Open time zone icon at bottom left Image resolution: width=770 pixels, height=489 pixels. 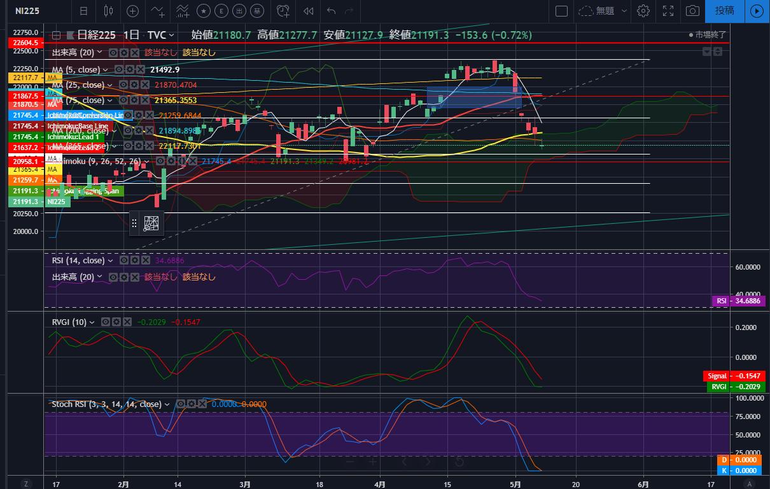coord(26,484)
